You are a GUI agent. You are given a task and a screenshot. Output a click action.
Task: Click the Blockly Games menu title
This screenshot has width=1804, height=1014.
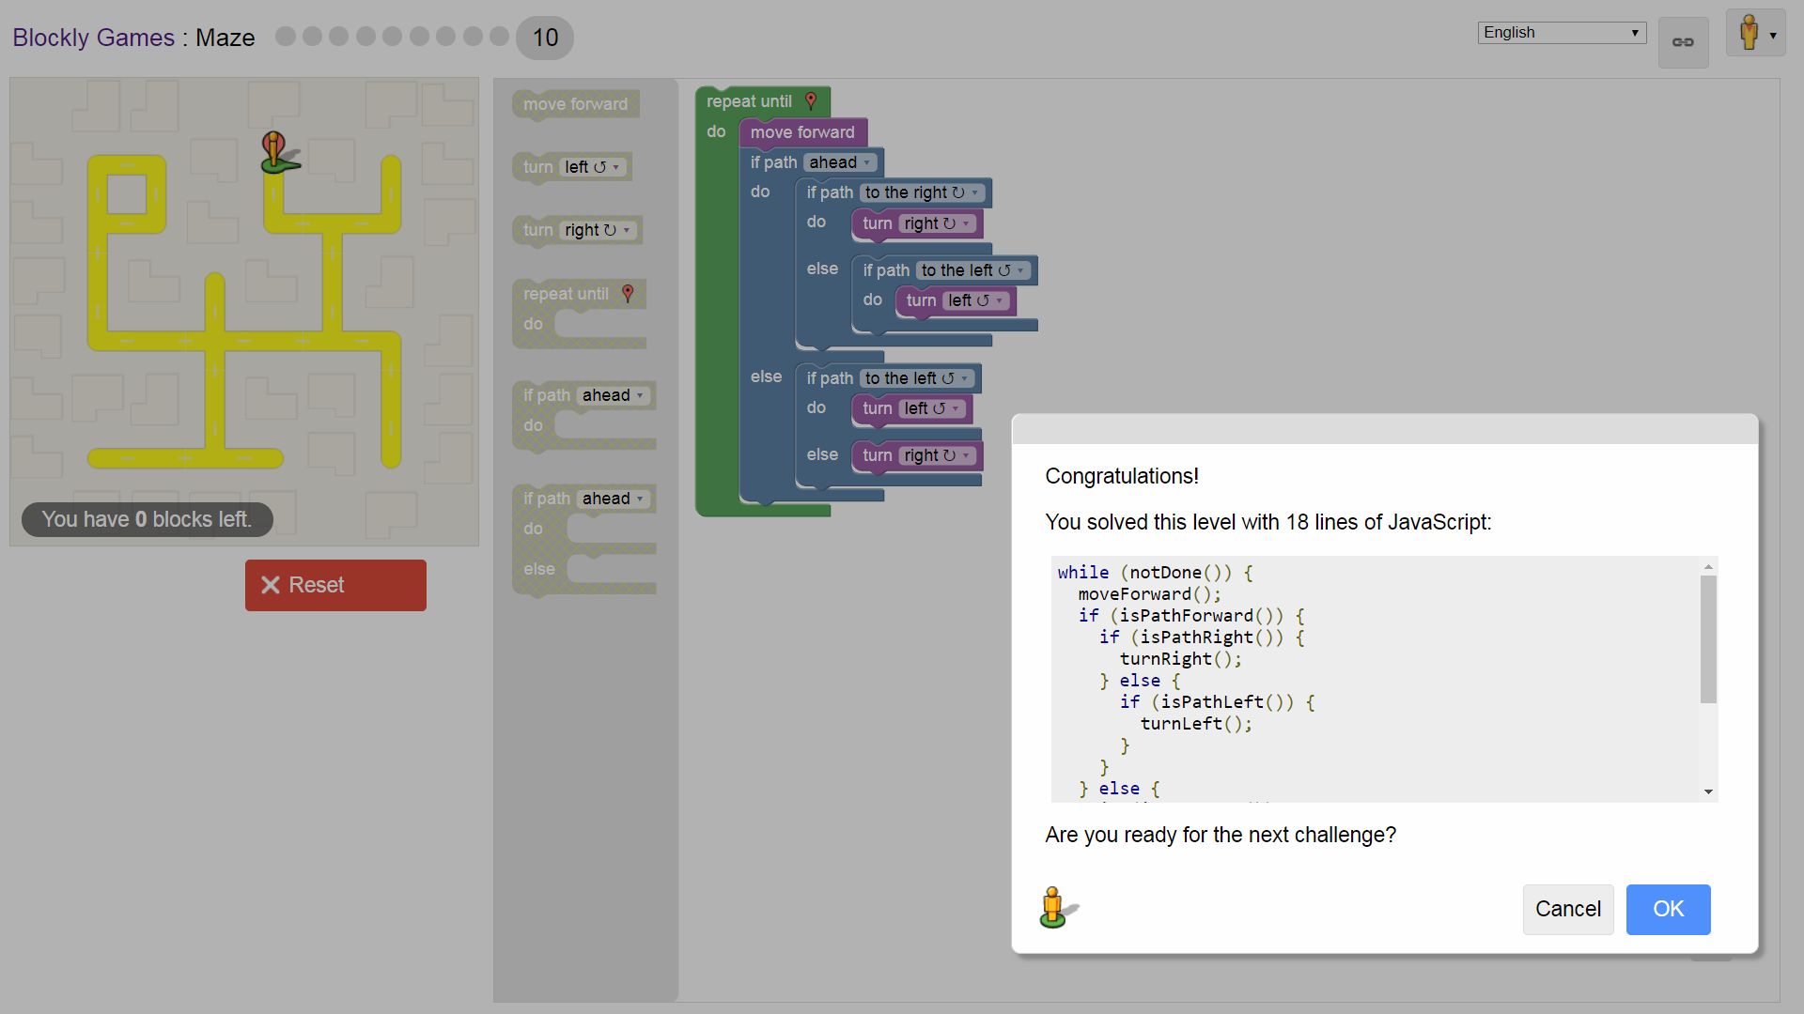[x=93, y=38]
